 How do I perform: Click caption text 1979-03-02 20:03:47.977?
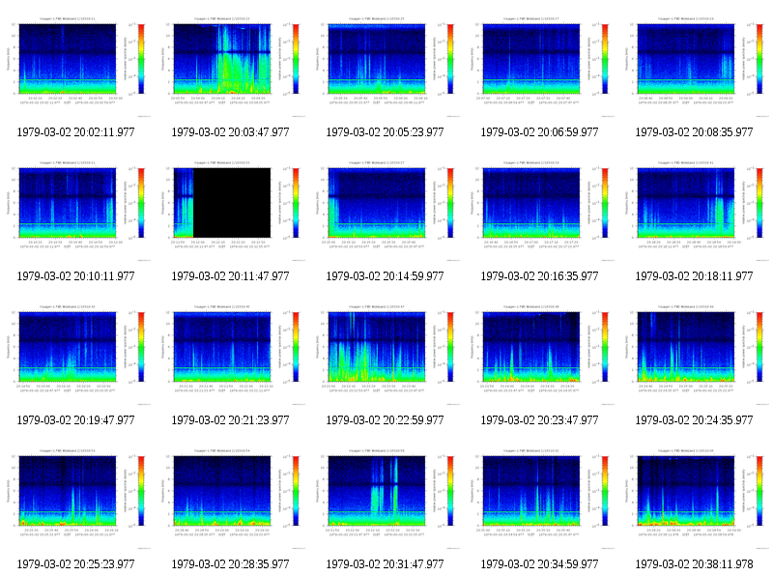click(230, 132)
